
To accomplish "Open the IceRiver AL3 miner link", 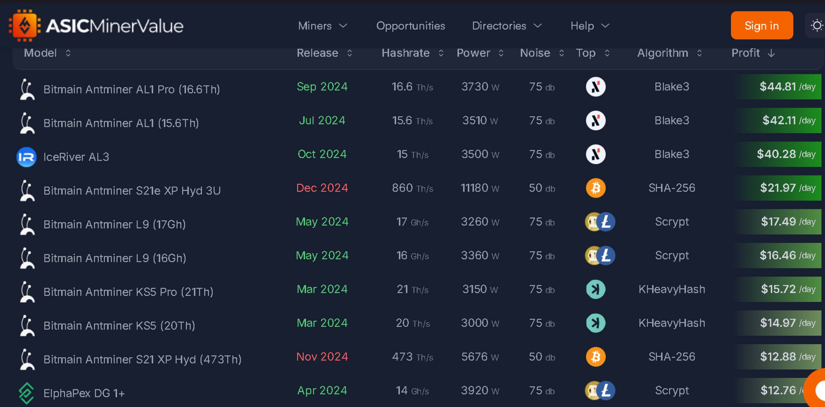I will 76,157.
